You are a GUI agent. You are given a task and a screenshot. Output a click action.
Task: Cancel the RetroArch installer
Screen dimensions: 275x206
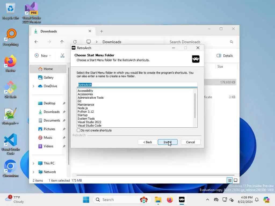(x=190, y=142)
